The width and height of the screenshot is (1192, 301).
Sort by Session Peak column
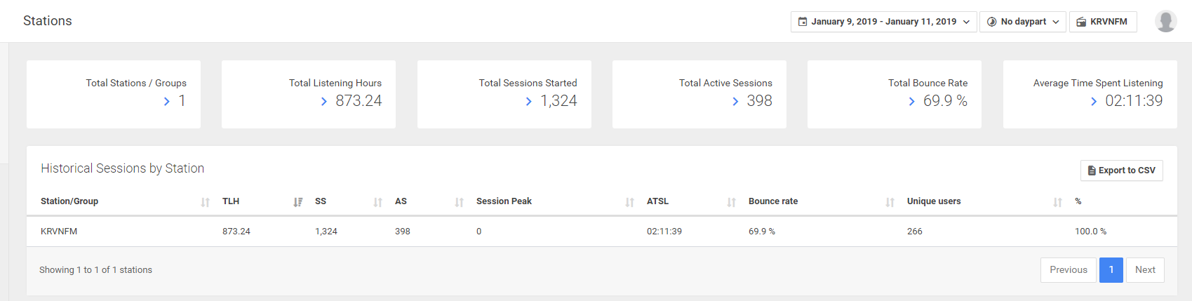point(629,202)
